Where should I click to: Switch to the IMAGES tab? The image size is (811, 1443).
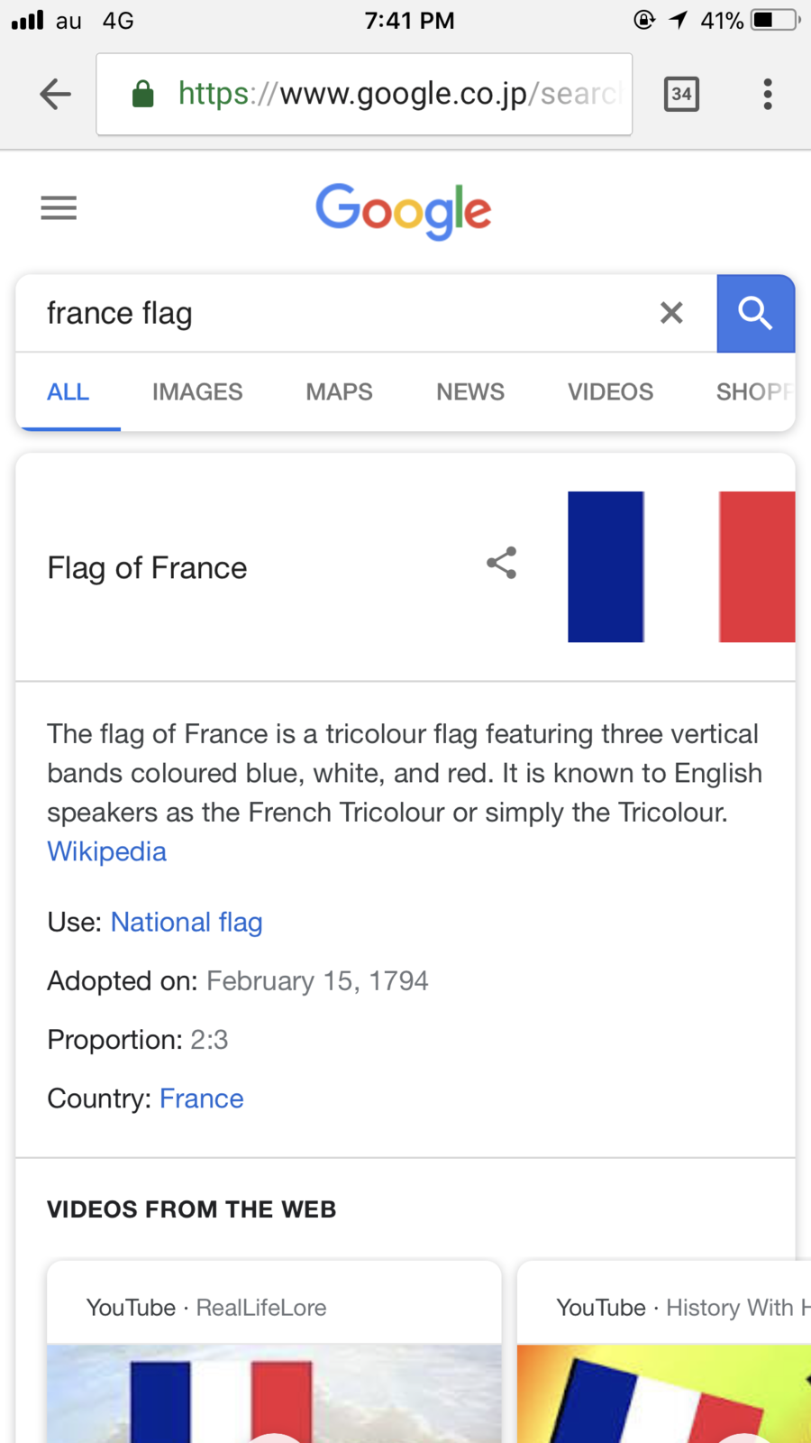click(x=197, y=391)
